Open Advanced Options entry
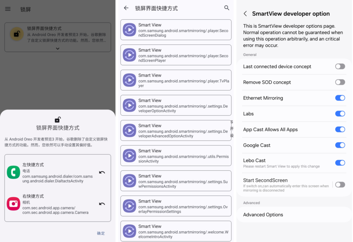This screenshot has width=353, height=242. 294,215
